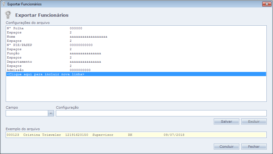Open the Campo dropdown arrow
Screen dimensions: 273x154
click(51, 113)
